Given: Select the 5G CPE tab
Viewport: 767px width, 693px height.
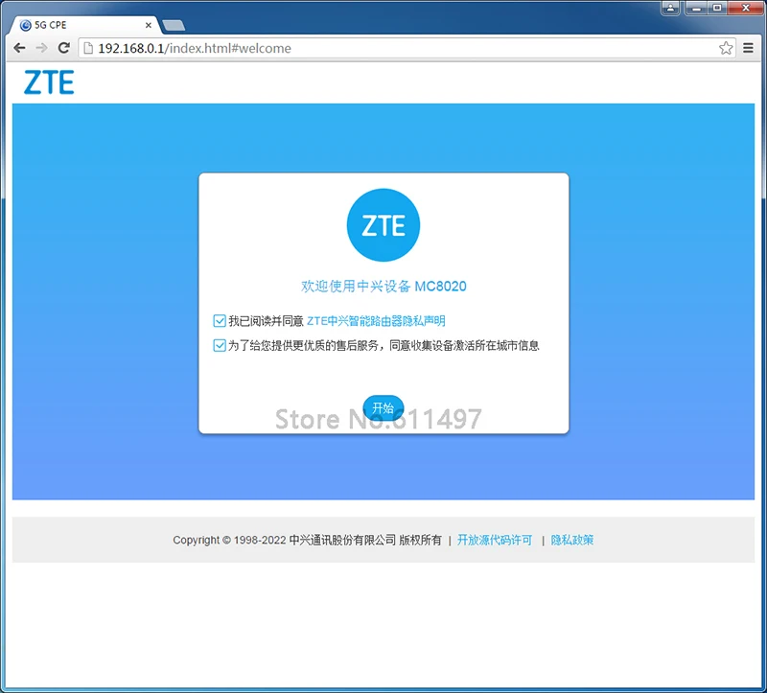Looking at the screenshot, I should tap(85, 25).
